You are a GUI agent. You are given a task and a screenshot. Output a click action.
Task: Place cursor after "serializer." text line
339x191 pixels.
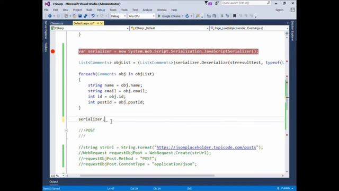105,119
